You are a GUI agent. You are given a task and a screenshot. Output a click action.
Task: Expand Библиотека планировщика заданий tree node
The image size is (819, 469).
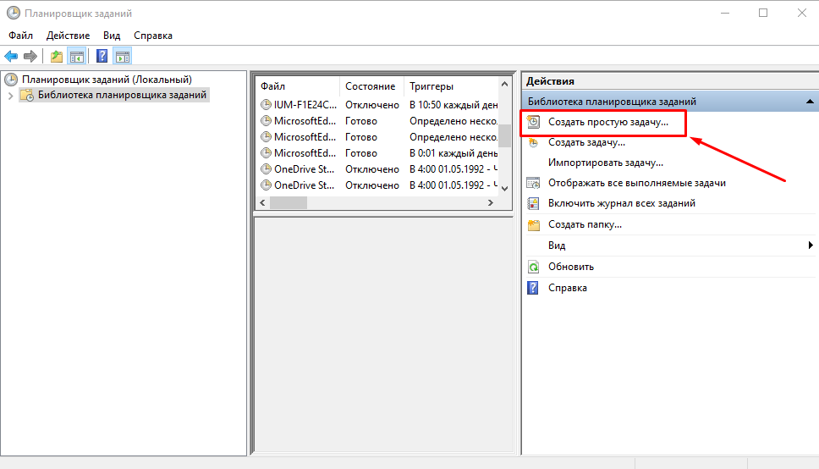[x=10, y=95]
